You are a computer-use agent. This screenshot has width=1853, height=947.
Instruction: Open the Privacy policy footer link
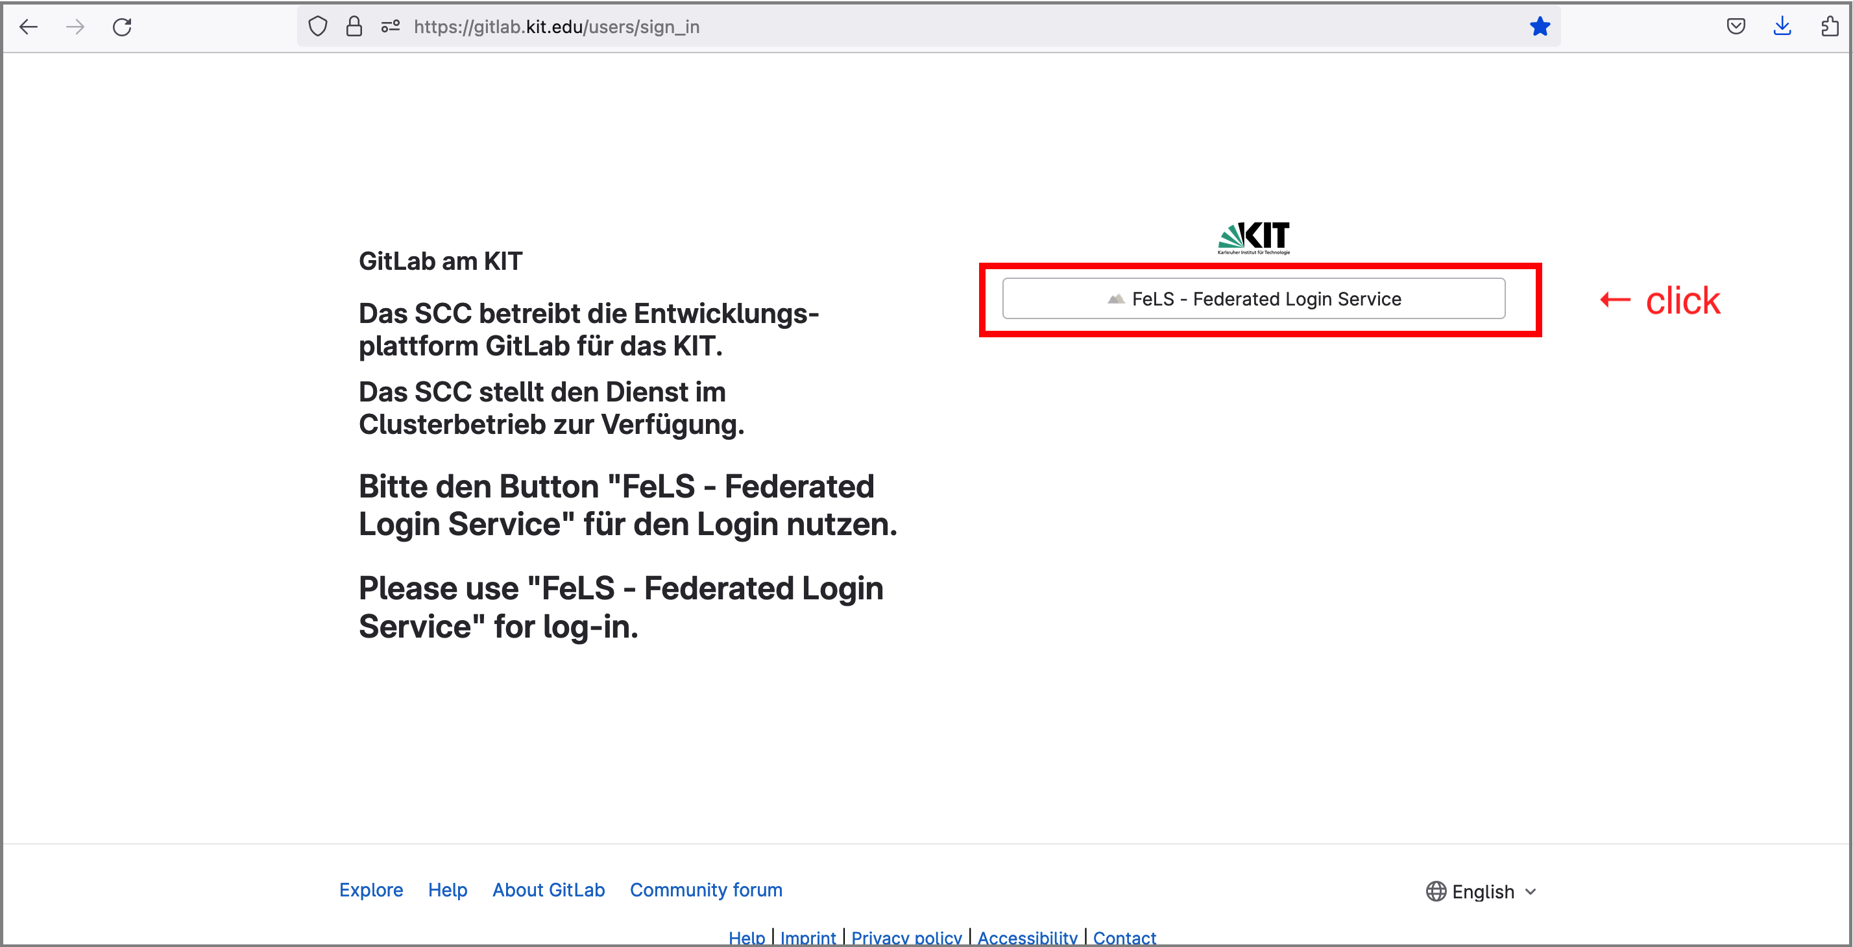tap(906, 937)
